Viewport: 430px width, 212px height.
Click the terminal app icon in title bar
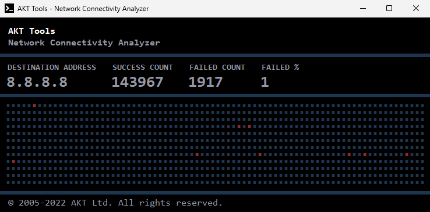[9, 9]
